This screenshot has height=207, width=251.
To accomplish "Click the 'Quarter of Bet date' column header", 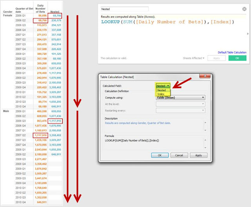I will coord(24,10).
